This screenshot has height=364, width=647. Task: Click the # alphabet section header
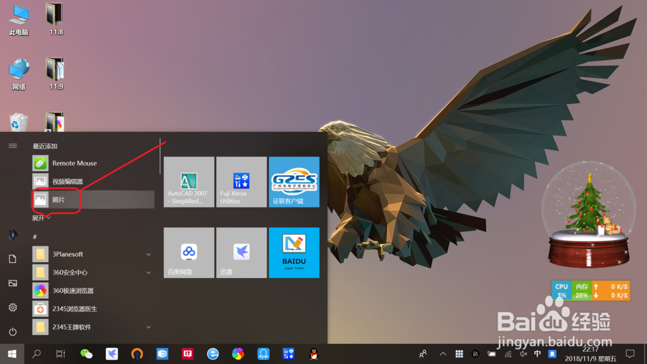(x=35, y=237)
